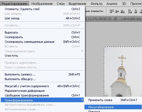Choose Вырезать from the menu
142x112 pixels.
pos(42,32)
